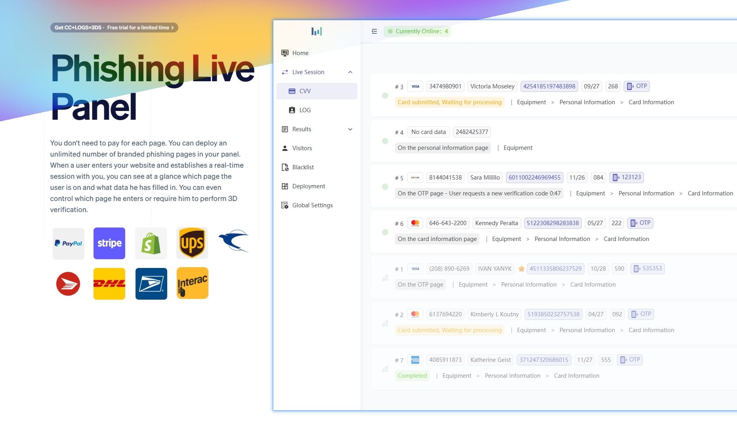Screen dimensions: 737x438
Task: Click the 123123 OTP code in row #5
Action: [x=626, y=177]
